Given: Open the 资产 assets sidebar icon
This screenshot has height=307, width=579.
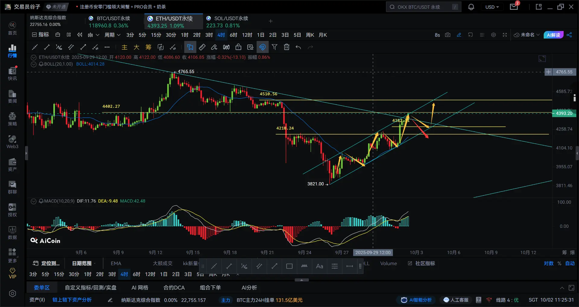Looking at the screenshot, I should (x=12, y=165).
